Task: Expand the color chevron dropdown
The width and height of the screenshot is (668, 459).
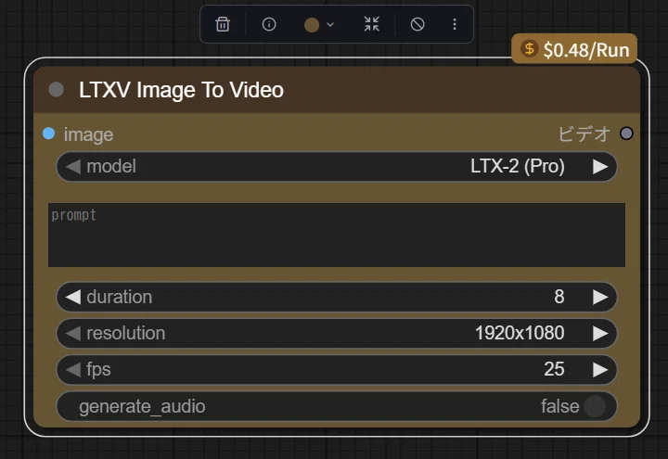Action: coord(330,25)
